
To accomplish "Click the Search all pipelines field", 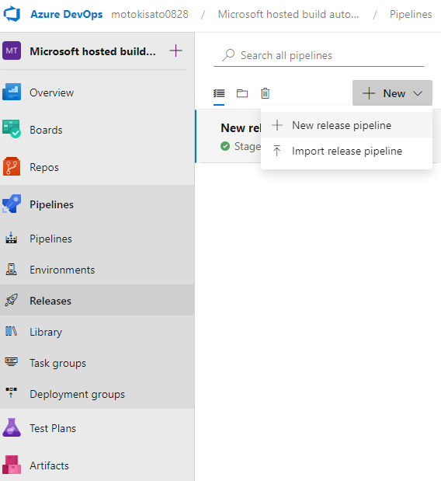I will [x=319, y=55].
